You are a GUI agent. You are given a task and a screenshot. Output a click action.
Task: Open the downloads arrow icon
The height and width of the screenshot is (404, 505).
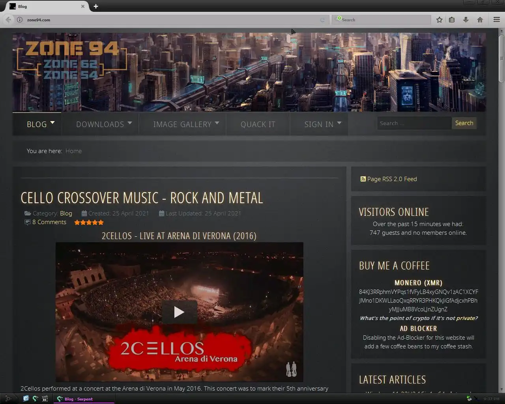(x=466, y=20)
